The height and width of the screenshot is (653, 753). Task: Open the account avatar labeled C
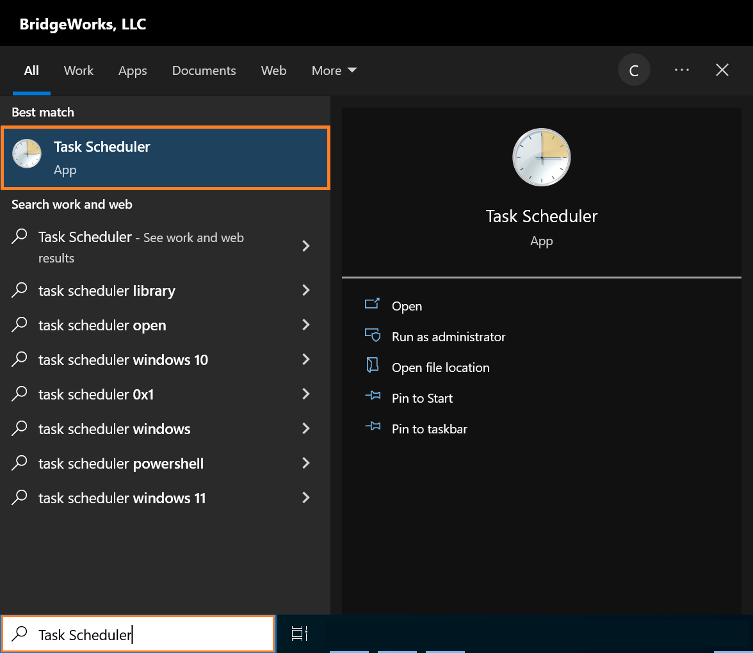(634, 70)
